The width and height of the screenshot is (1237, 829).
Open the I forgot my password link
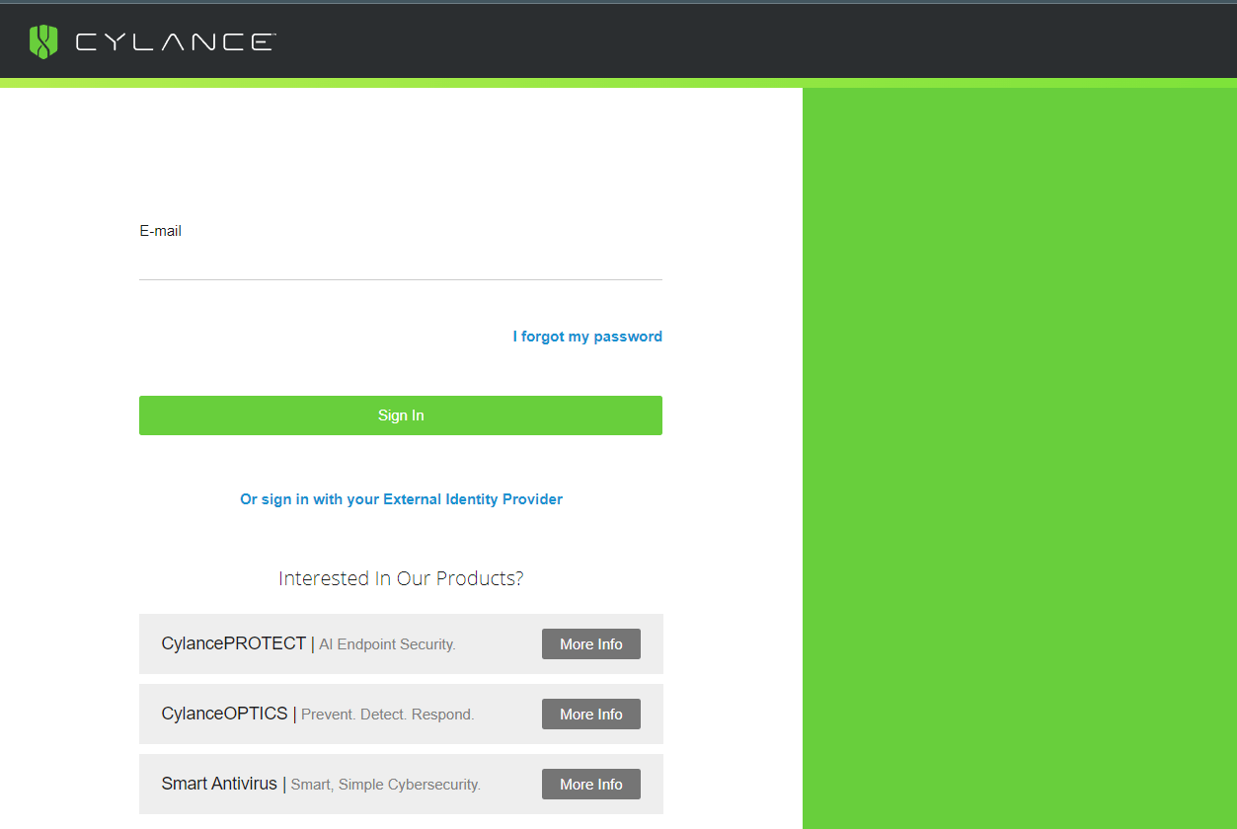[587, 337]
